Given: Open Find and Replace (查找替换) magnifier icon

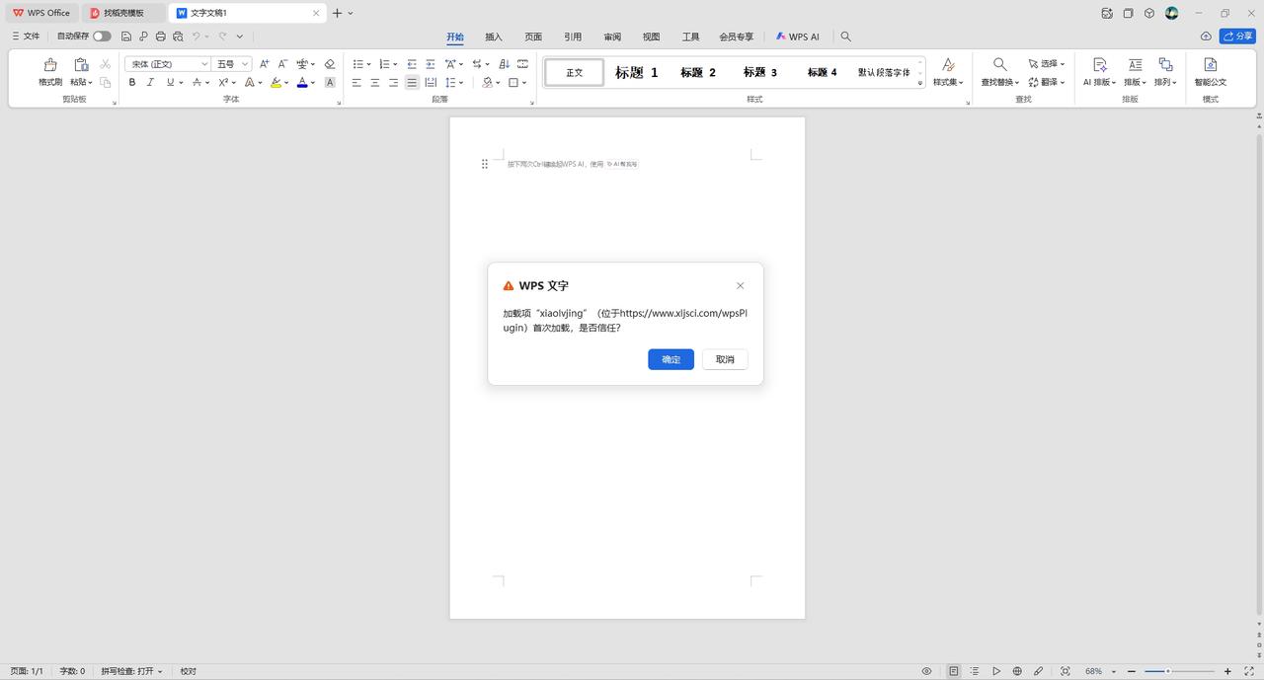Looking at the screenshot, I should pos(999,65).
